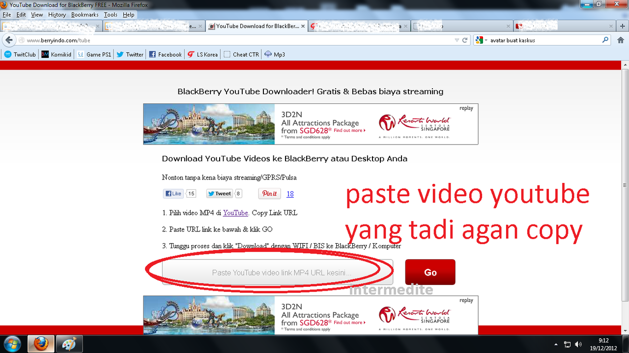Open the Edit menu
This screenshot has height=353, width=629.
click(21, 15)
